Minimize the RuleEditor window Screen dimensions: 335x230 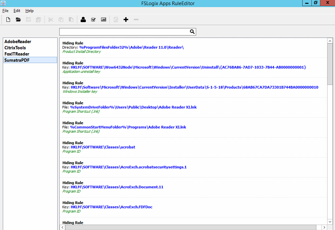(x=307, y=3)
